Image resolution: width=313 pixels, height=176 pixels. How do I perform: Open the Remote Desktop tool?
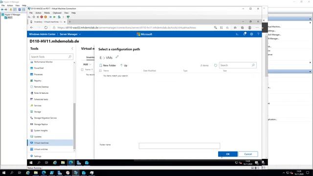pyautogui.click(x=41, y=87)
